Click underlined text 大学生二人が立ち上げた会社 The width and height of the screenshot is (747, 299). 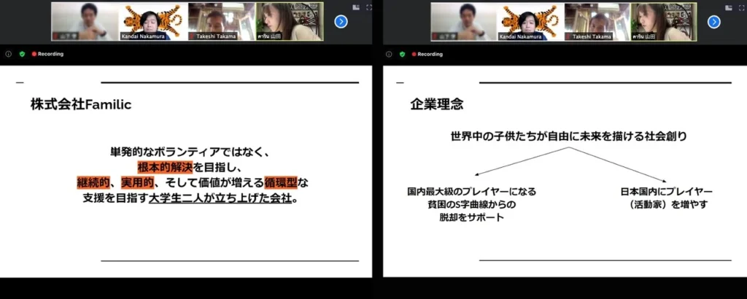220,198
